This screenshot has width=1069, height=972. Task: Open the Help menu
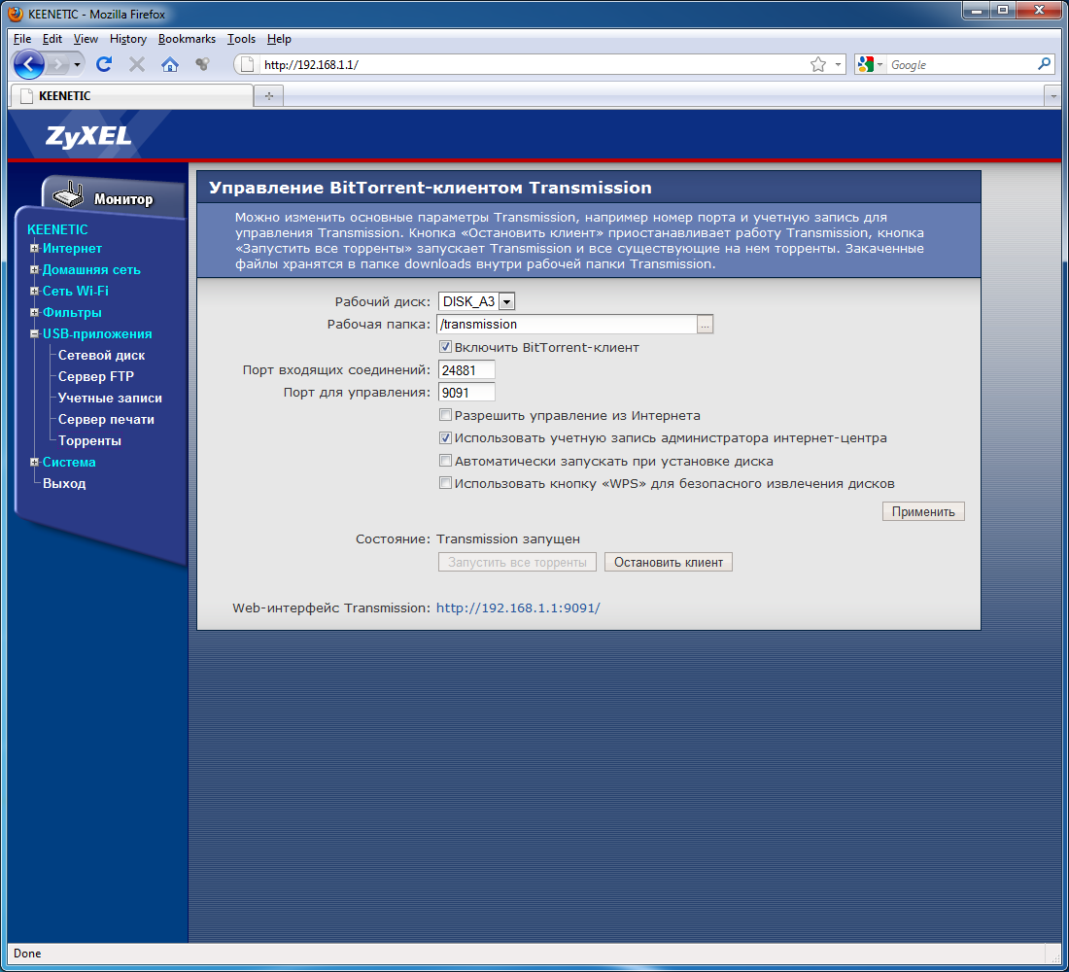click(279, 39)
